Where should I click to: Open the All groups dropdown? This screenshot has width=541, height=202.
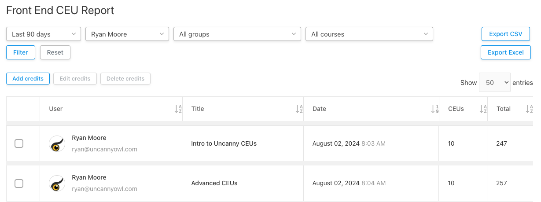point(237,34)
